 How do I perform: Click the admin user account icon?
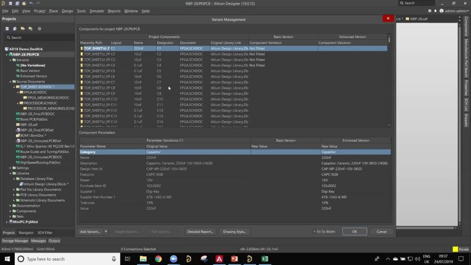pyautogui.click(x=441, y=11)
